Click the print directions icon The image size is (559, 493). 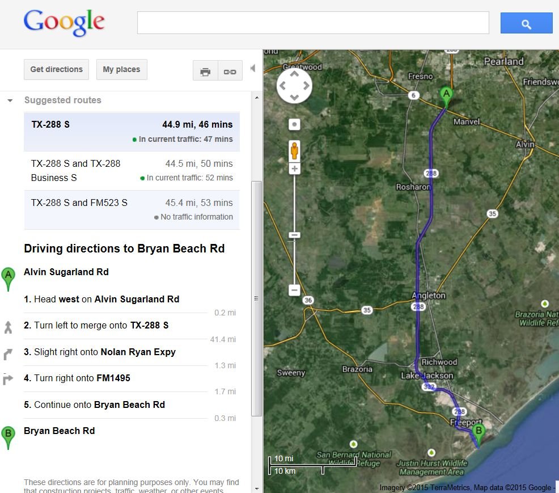pyautogui.click(x=205, y=71)
